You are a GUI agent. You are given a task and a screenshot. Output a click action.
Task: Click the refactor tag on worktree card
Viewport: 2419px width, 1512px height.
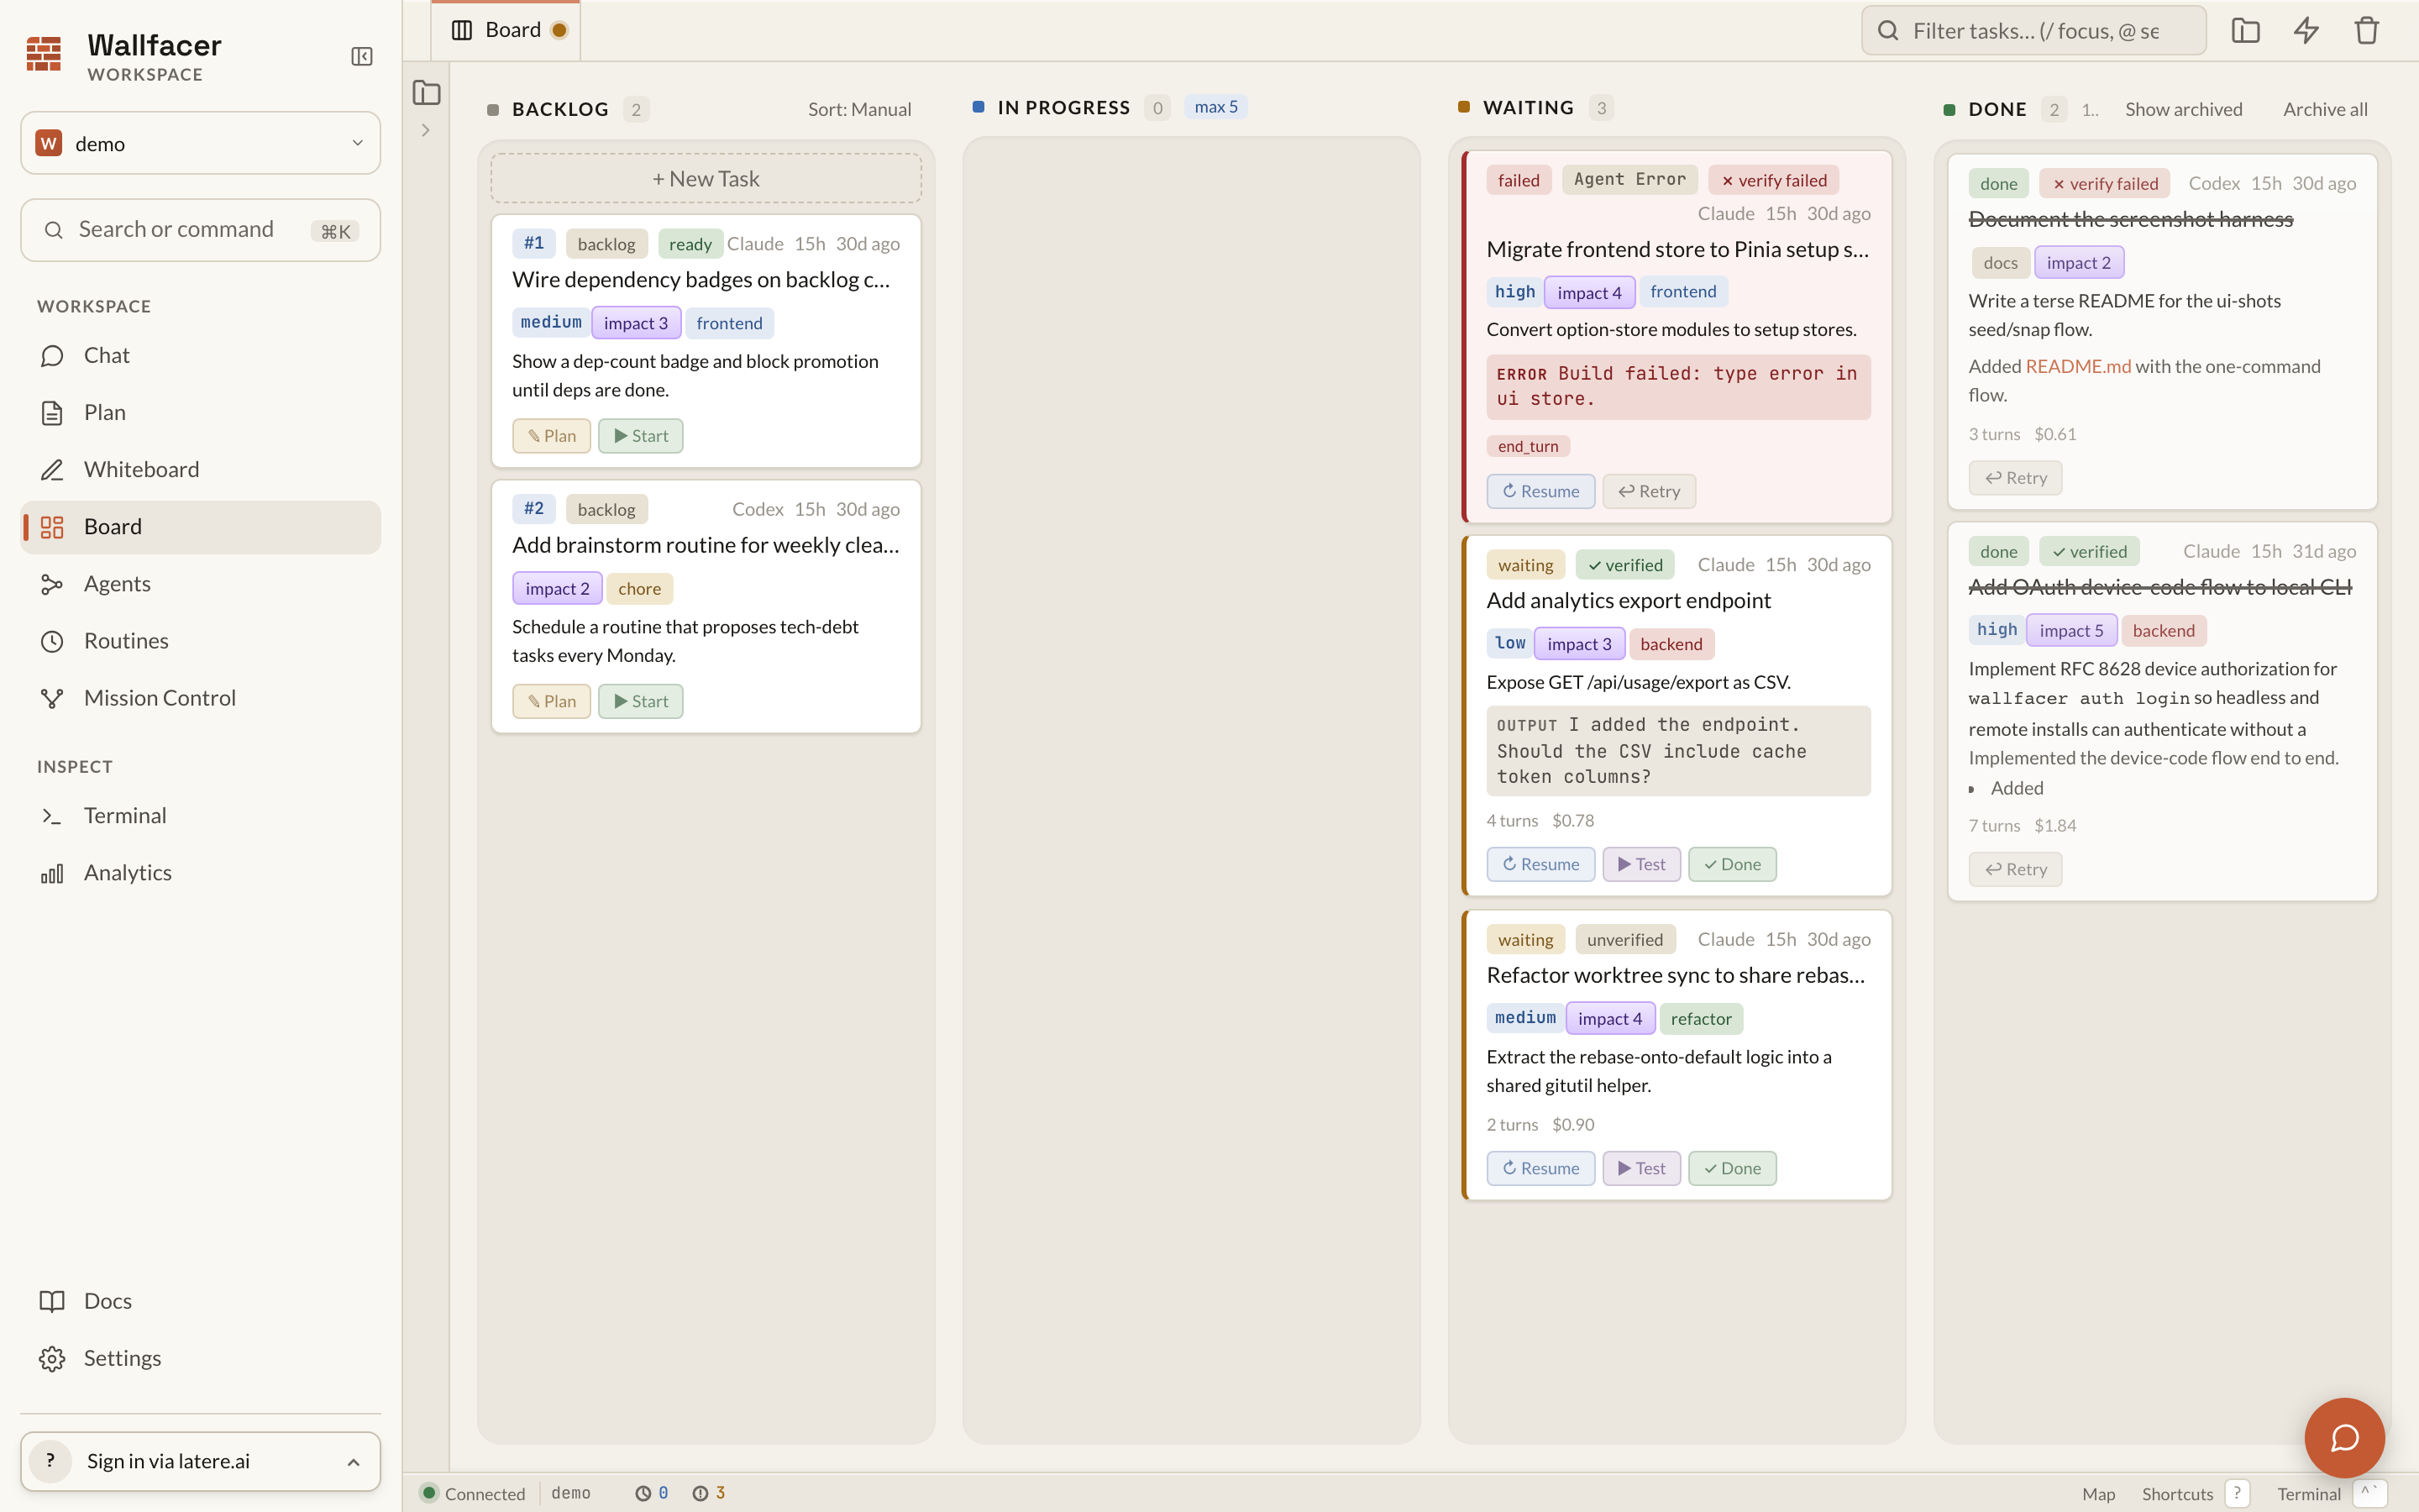[1702, 1019]
